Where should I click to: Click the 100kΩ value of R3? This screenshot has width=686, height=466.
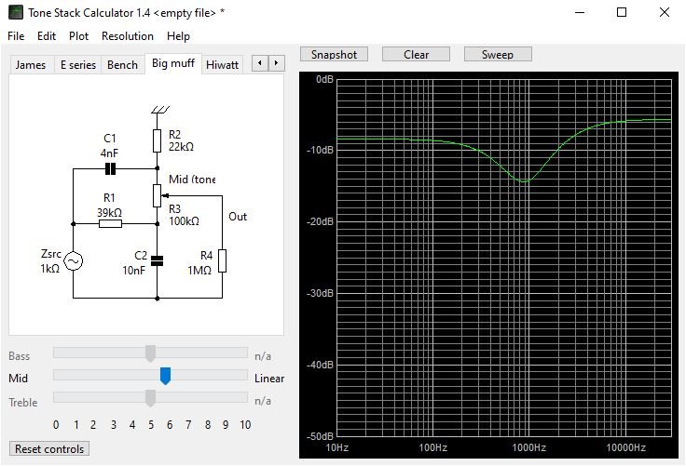pyautogui.click(x=184, y=221)
